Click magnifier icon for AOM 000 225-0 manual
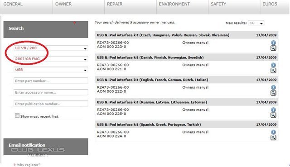The image size is (290, 167). [x=273, y=115]
